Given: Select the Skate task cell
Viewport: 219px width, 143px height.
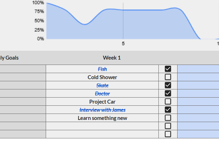Looking at the screenshot, I should click(x=102, y=86).
